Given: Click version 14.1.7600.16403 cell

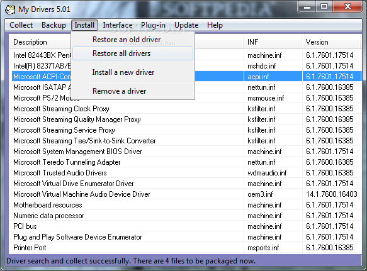Looking at the screenshot, I should tap(331, 194).
